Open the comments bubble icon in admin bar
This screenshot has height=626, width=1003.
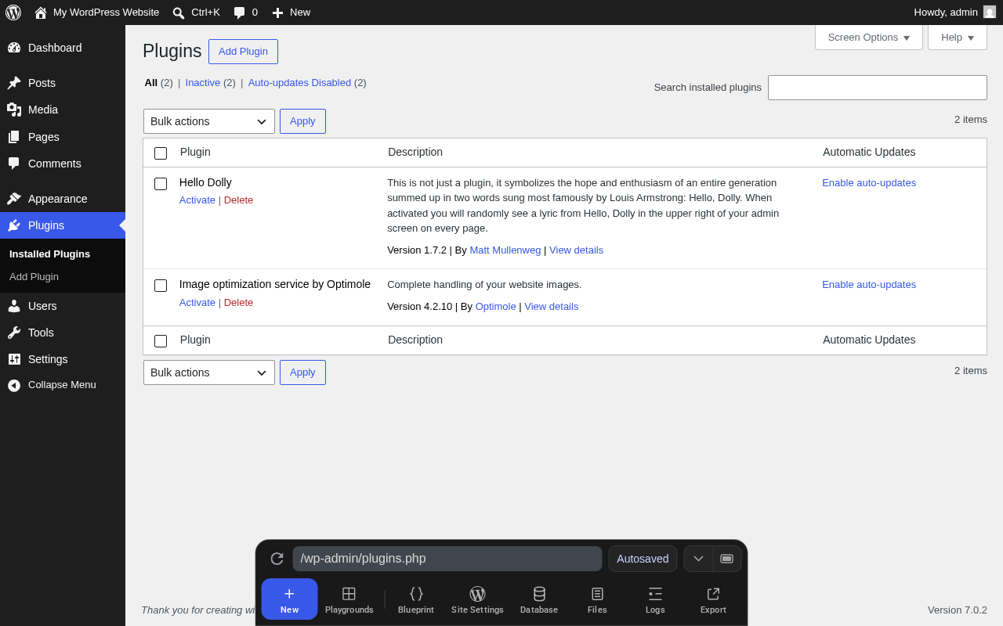click(239, 13)
